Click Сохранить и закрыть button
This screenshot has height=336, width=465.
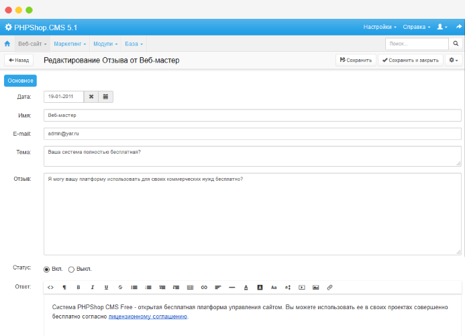[x=410, y=60]
